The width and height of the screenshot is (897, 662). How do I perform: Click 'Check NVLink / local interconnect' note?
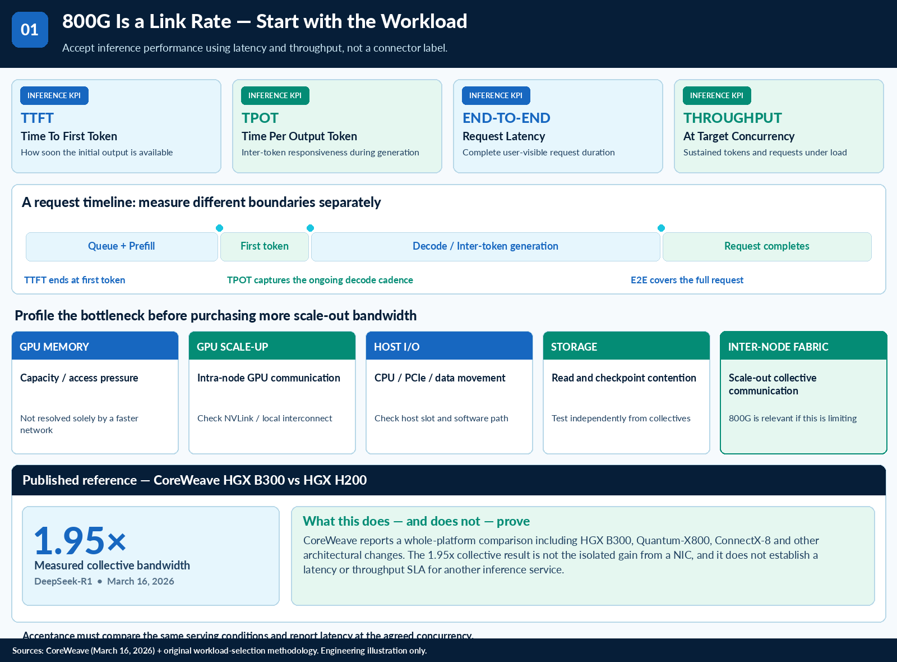point(265,419)
